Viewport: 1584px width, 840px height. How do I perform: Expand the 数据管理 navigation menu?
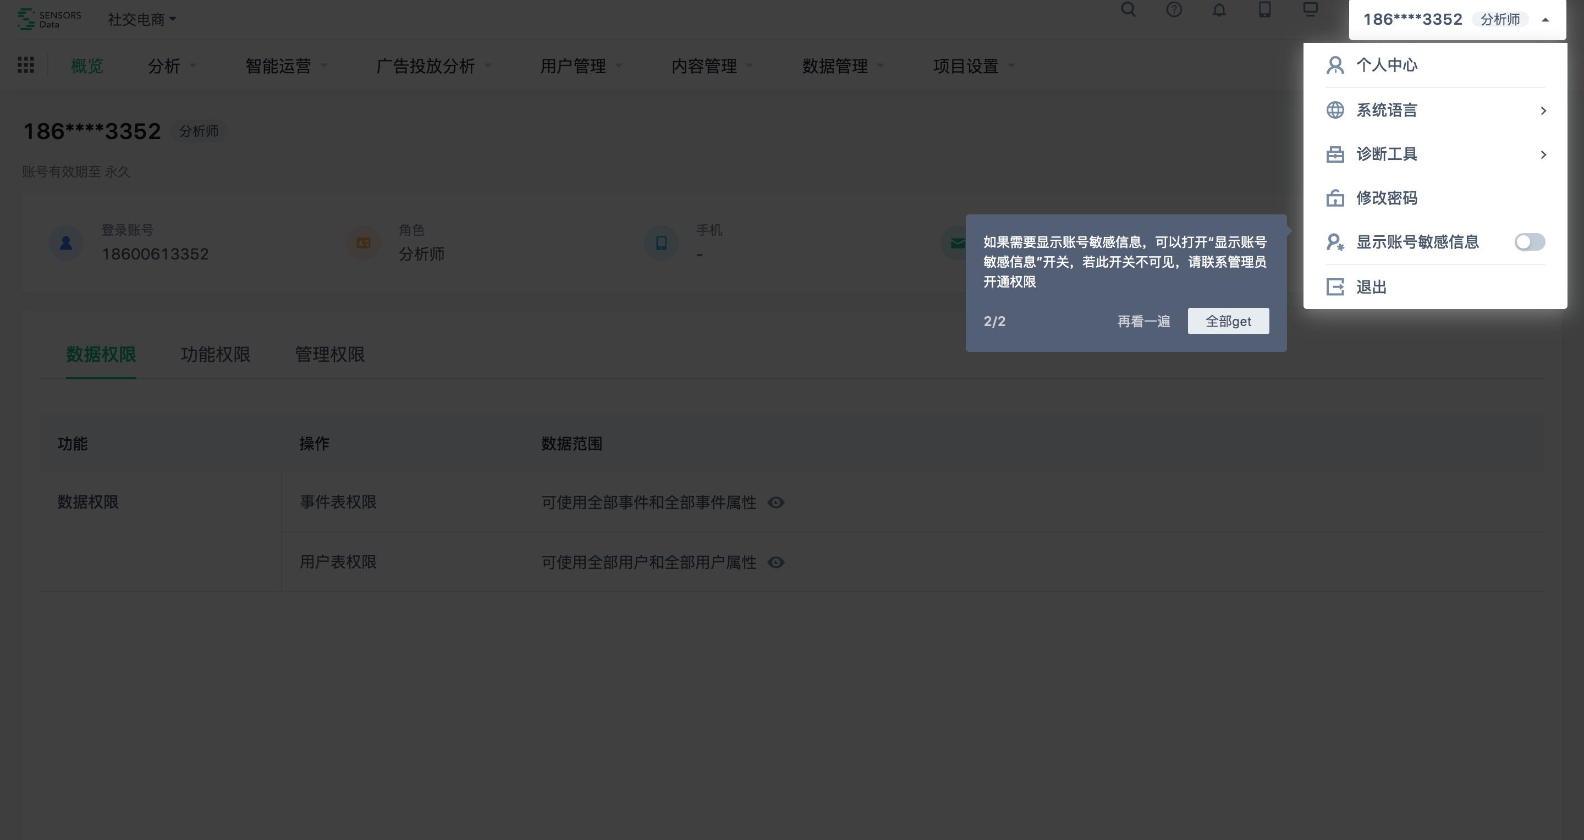(843, 66)
